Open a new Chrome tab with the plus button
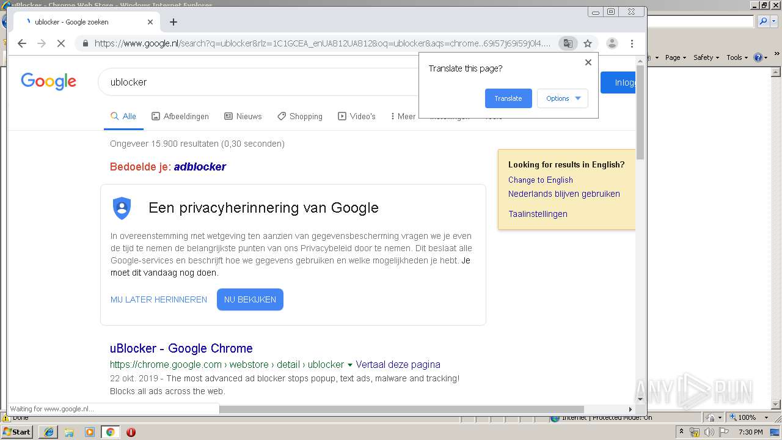The image size is (782, 440). (x=174, y=22)
